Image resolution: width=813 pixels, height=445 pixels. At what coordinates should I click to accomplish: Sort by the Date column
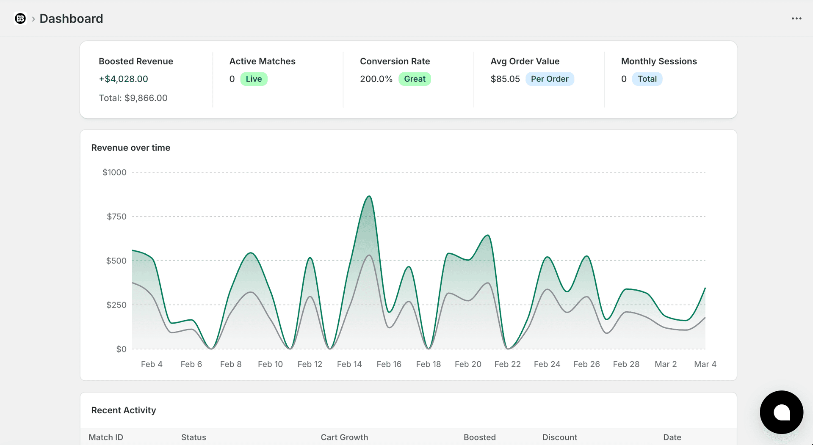coord(672,437)
